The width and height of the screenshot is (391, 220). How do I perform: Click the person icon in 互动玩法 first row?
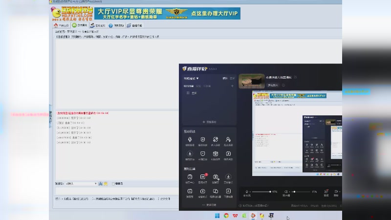click(228, 139)
